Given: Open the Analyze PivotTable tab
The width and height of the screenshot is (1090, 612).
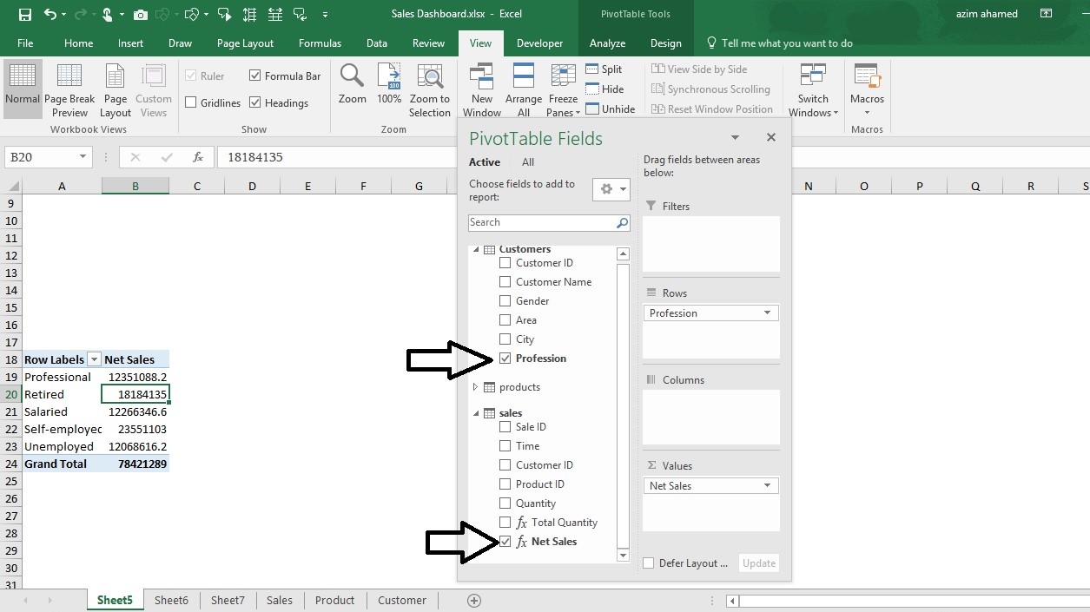Looking at the screenshot, I should point(607,43).
